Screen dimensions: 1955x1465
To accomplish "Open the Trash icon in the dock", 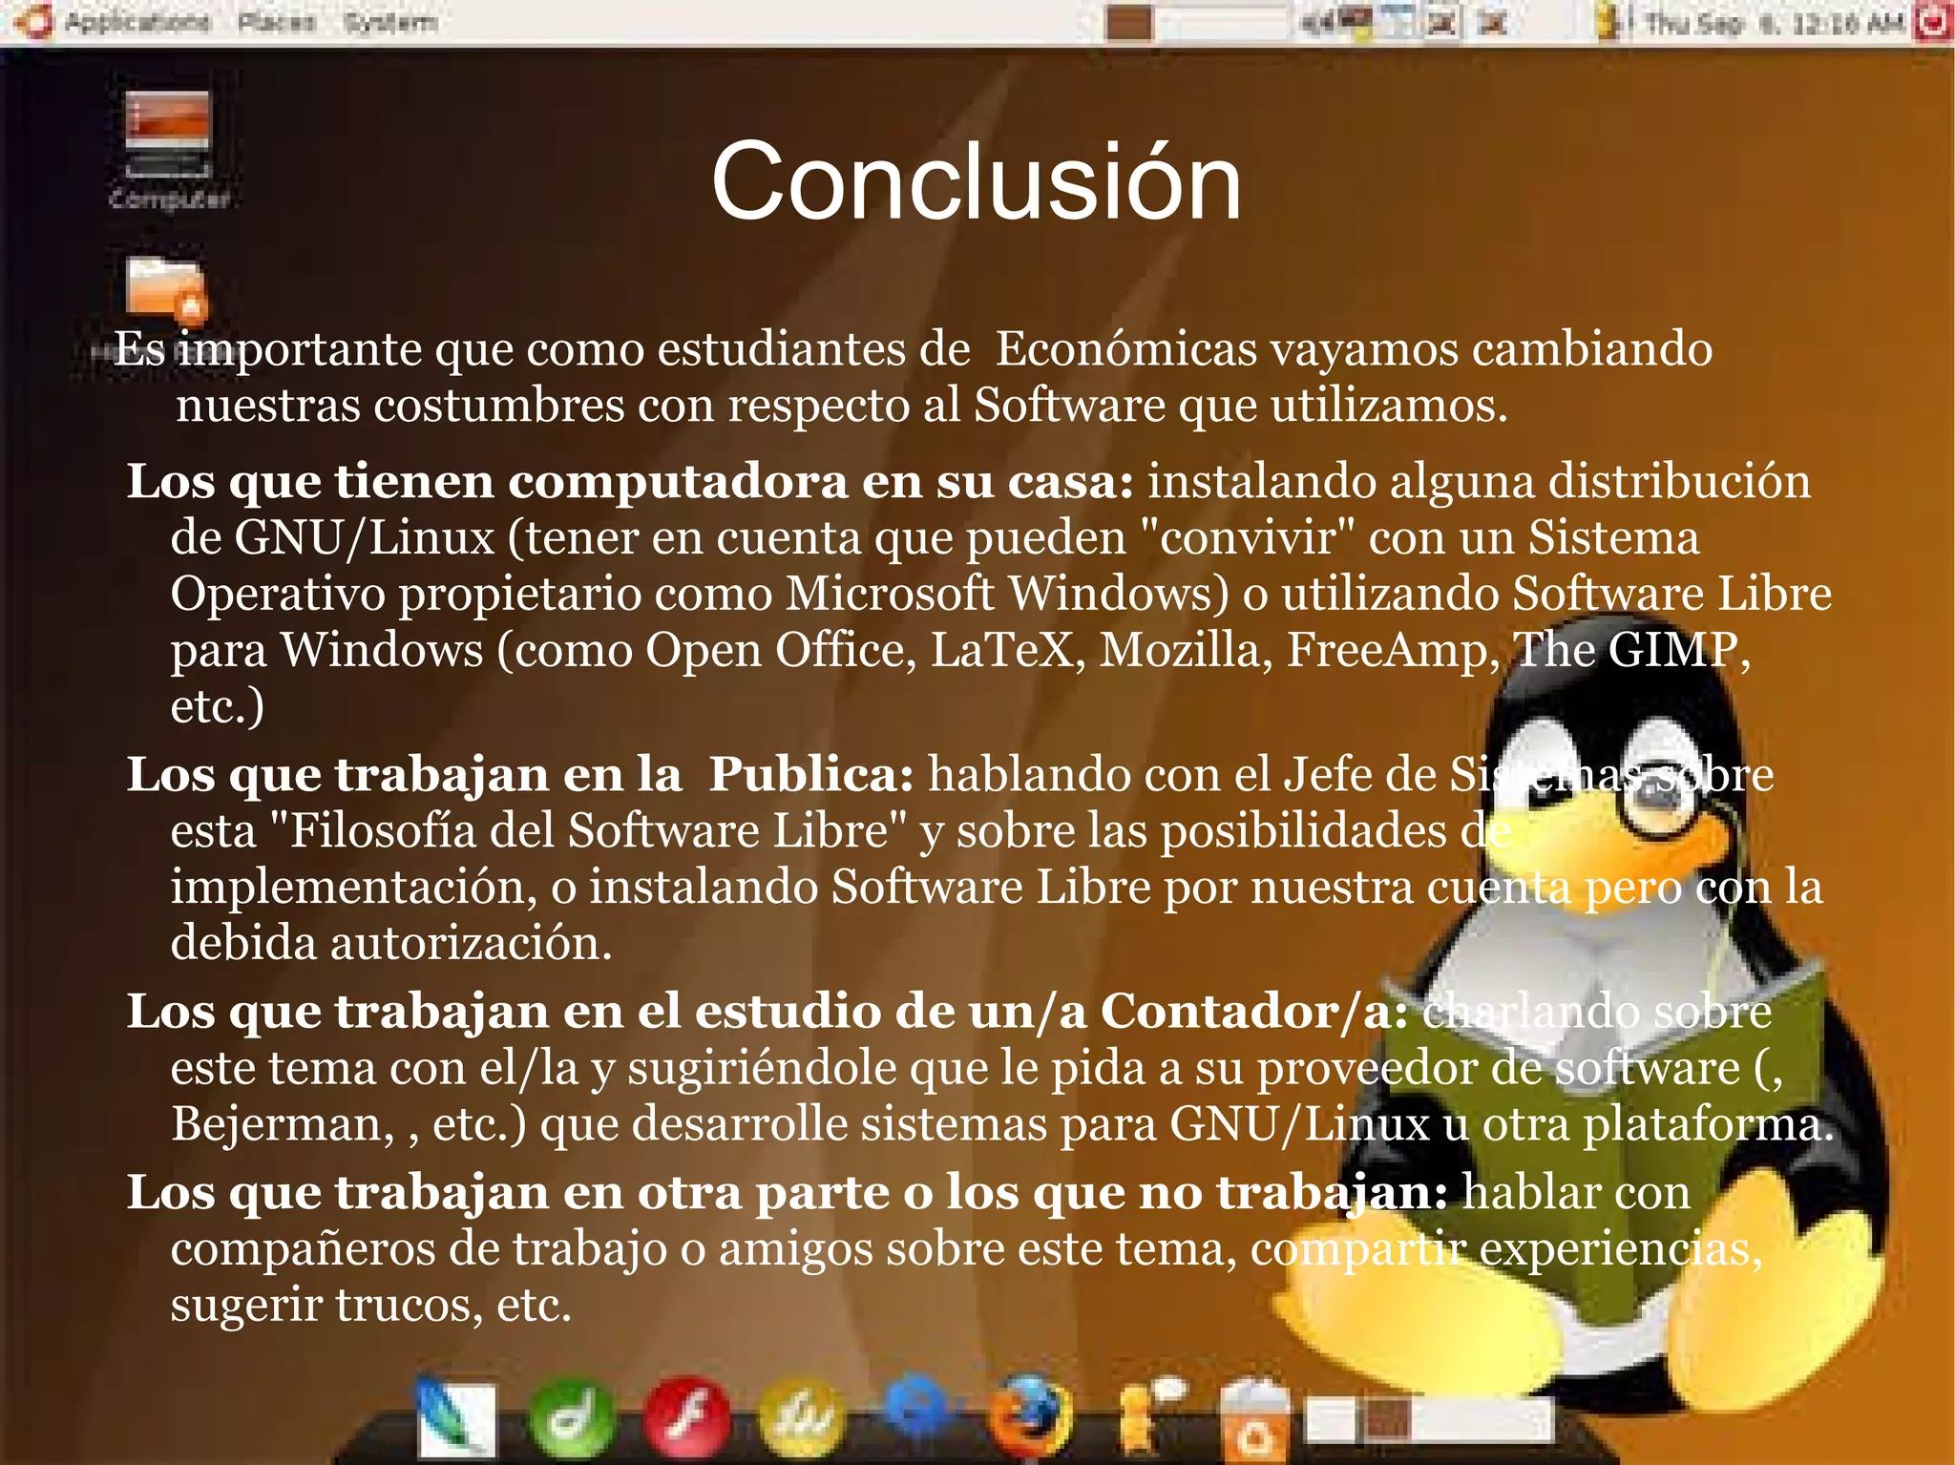I will (x=1255, y=1421).
